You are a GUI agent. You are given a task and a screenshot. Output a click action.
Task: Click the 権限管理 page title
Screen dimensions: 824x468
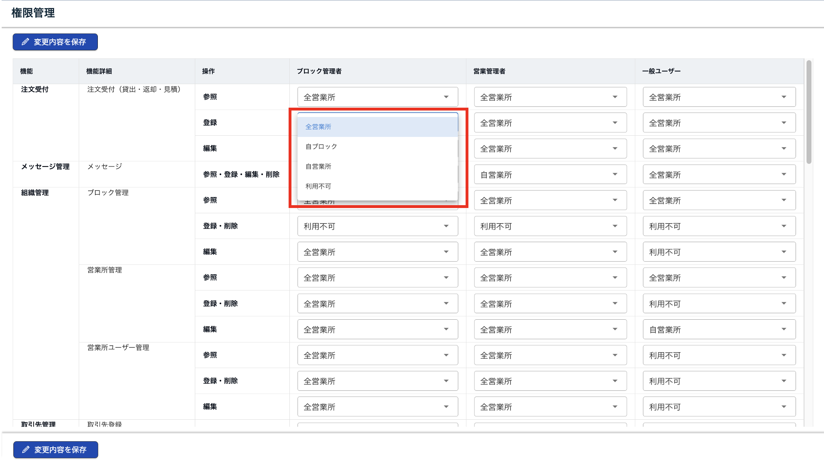(x=33, y=13)
